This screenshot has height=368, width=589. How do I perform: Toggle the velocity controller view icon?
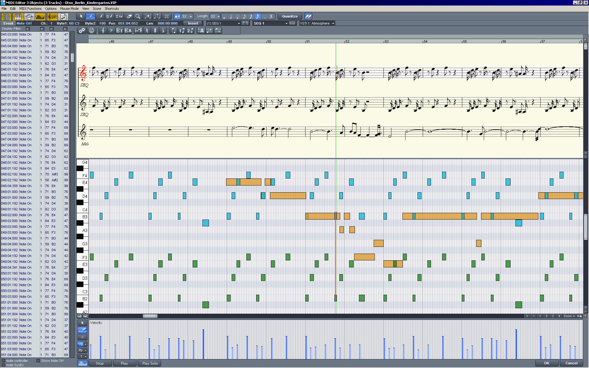[x=40, y=17]
